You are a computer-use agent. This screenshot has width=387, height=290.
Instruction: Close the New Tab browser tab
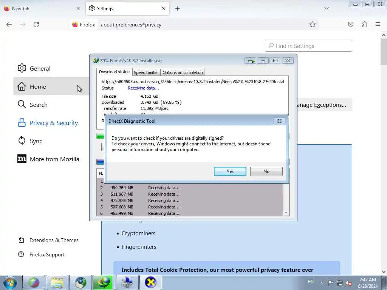tap(78, 8)
